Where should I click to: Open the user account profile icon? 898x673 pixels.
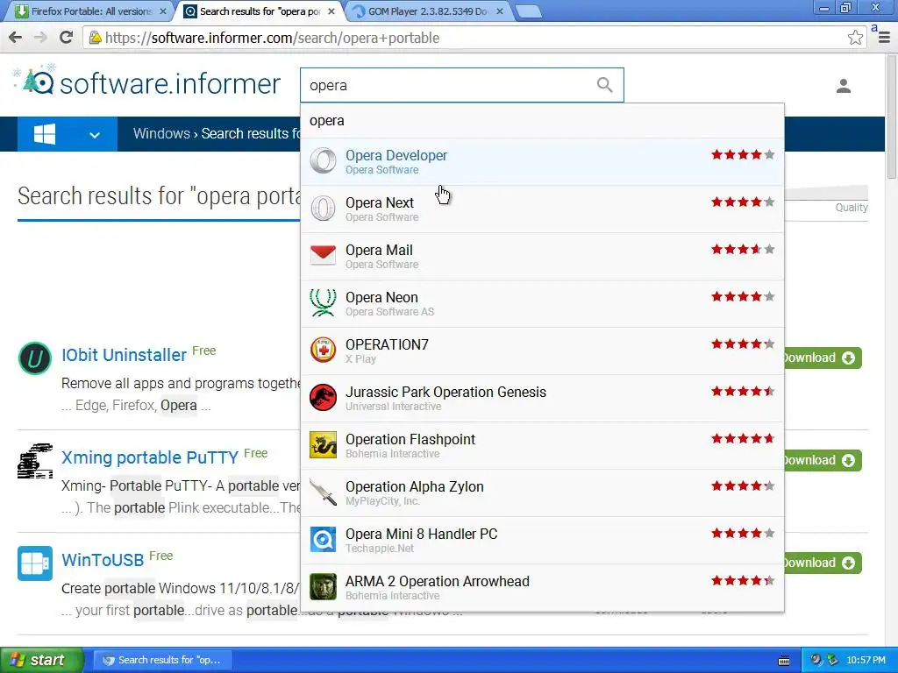click(x=844, y=86)
